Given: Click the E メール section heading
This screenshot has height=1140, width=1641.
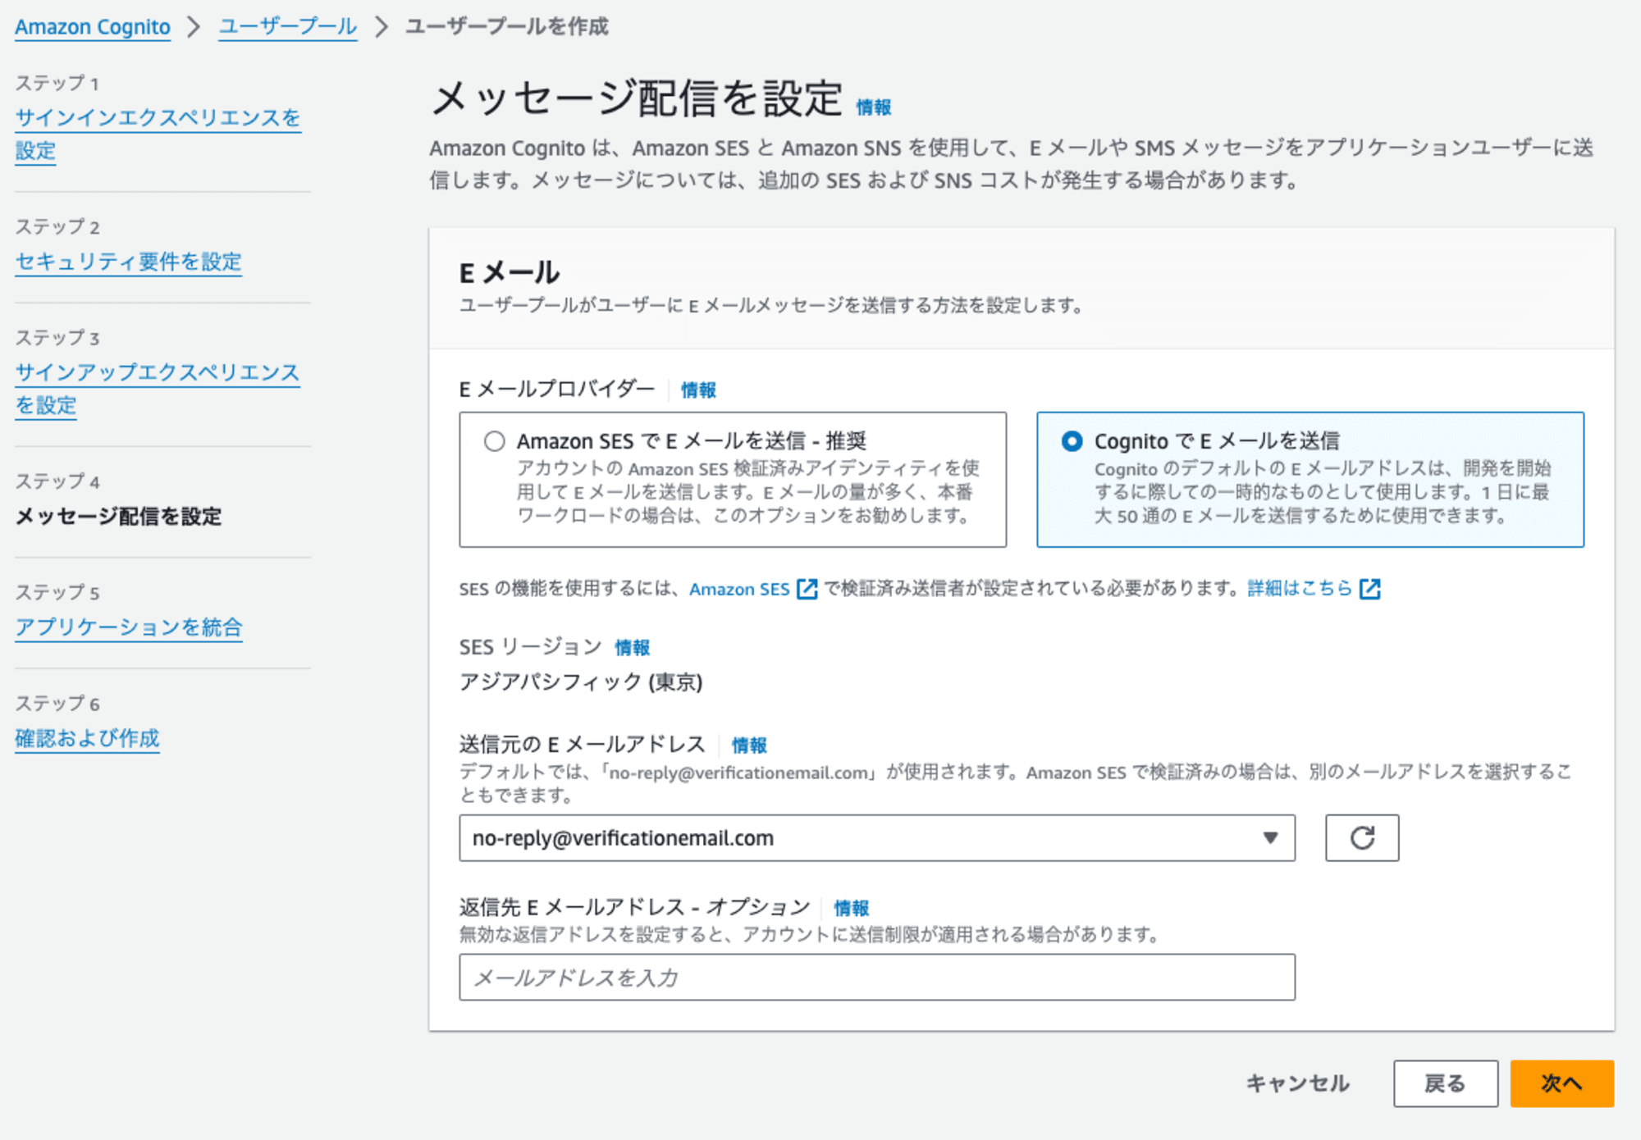Looking at the screenshot, I should (x=509, y=272).
